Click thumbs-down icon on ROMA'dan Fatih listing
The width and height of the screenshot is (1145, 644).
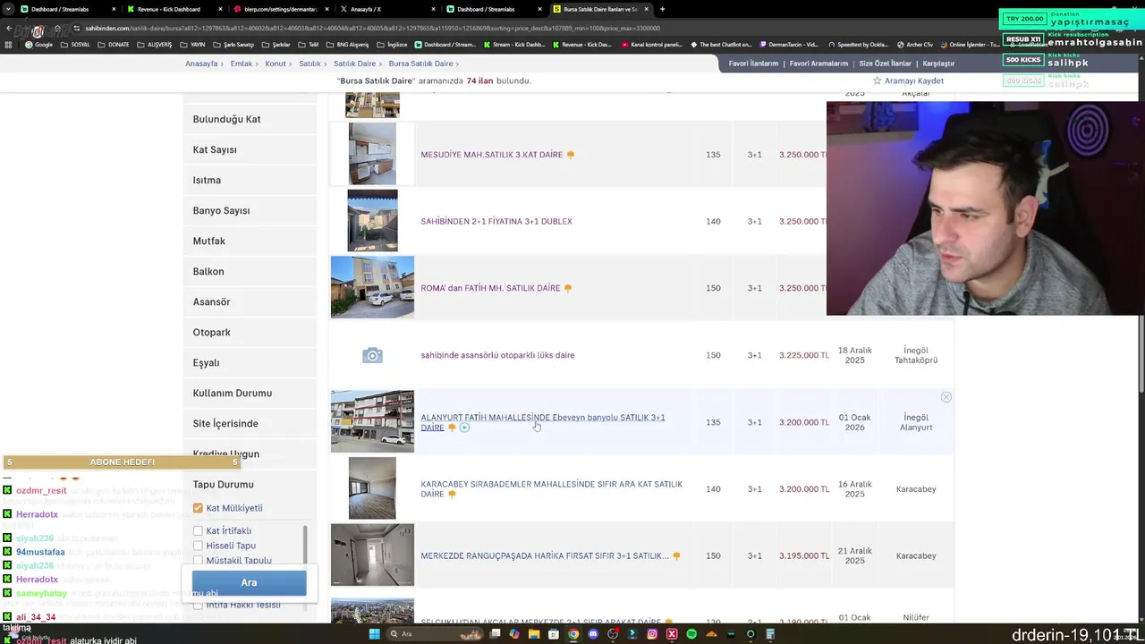567,288
